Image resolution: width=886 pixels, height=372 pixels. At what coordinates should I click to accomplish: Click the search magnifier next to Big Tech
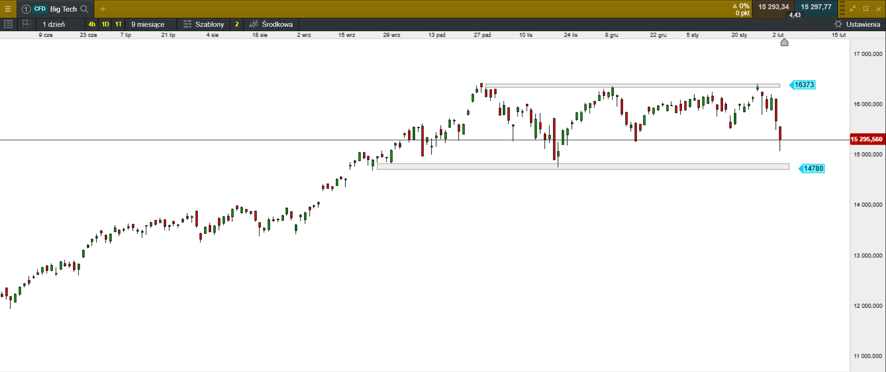84,9
